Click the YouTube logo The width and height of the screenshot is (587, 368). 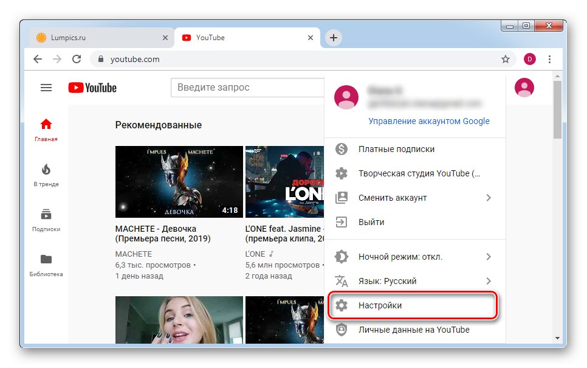point(92,87)
